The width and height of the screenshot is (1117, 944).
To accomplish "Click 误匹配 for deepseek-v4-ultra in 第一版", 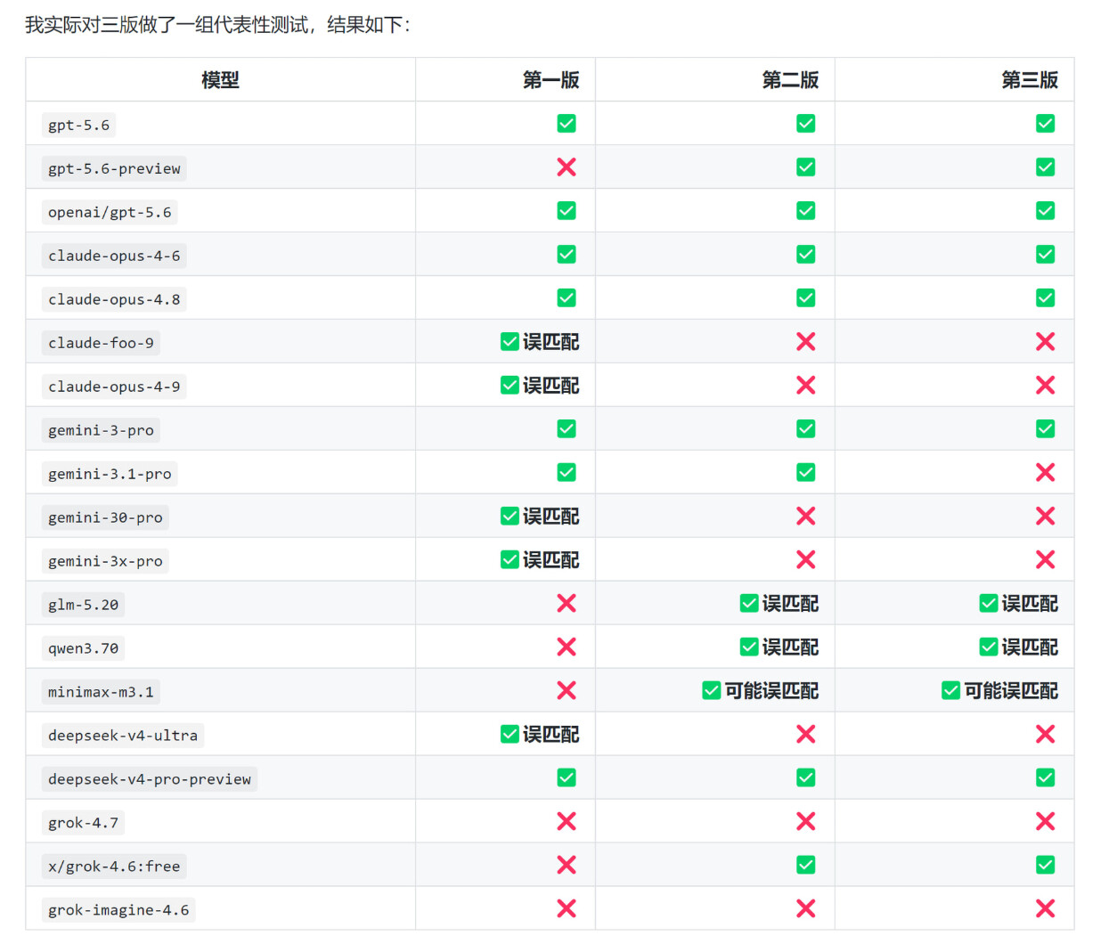I will pyautogui.click(x=550, y=735).
